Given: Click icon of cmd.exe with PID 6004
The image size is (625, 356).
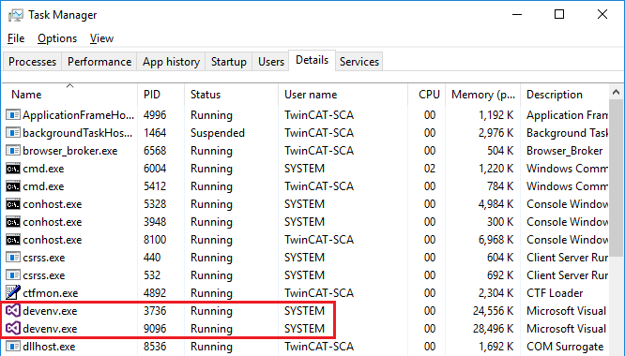Looking at the screenshot, I should click(x=13, y=169).
